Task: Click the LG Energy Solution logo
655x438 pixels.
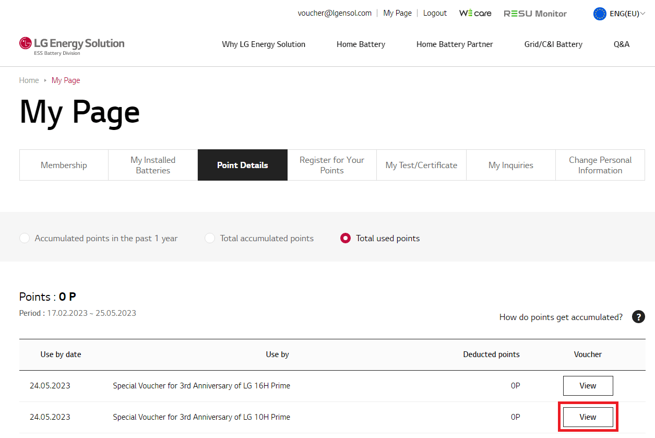Action: point(72,45)
